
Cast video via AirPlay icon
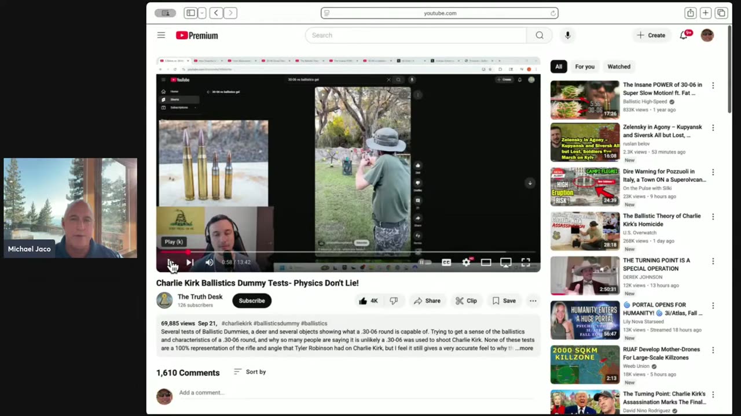pyautogui.click(x=505, y=262)
